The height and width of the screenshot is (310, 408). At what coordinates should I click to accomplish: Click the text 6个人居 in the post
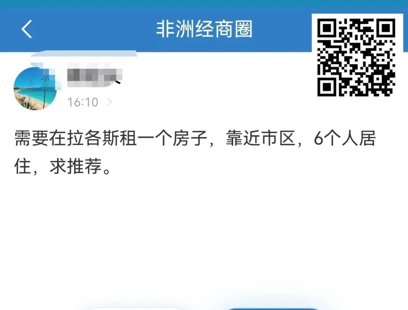click(345, 138)
